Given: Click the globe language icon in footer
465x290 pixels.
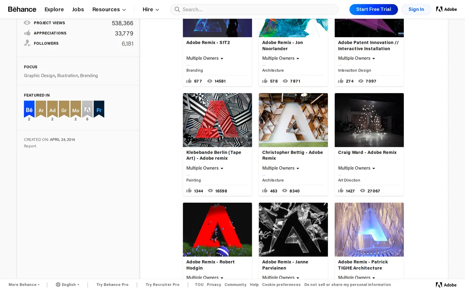Looking at the screenshot, I should click(x=58, y=285).
